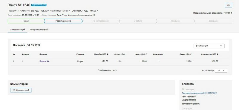Screen dimensions: 239x110
Task: Switch to История изменений tab
Action: [39, 30]
